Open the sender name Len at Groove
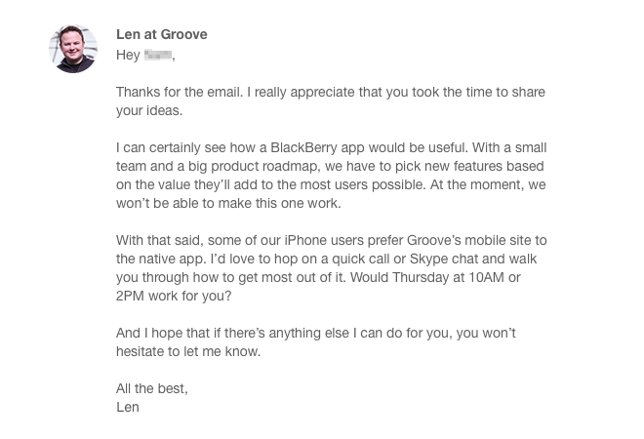The height and width of the screenshot is (439, 644). pyautogui.click(x=162, y=34)
